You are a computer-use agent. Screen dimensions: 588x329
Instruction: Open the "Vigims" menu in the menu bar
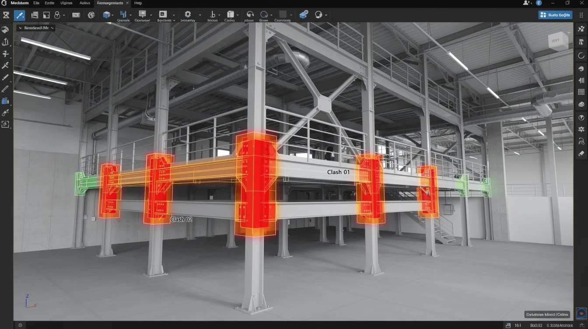[x=66, y=3]
